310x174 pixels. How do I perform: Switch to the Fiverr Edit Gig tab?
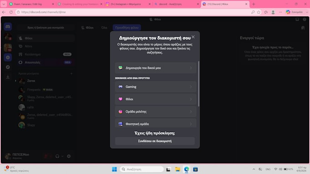tap(32, 4)
